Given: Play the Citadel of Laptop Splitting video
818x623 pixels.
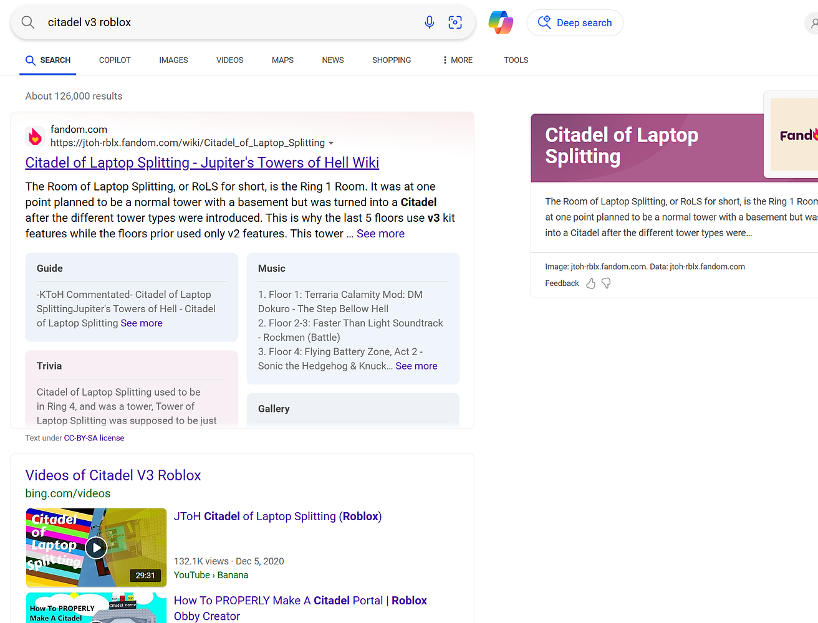Looking at the screenshot, I should (x=96, y=548).
